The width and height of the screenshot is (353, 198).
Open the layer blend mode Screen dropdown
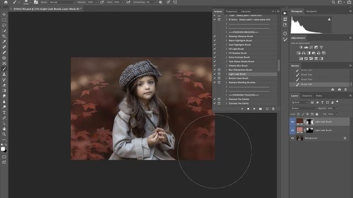click(304, 108)
